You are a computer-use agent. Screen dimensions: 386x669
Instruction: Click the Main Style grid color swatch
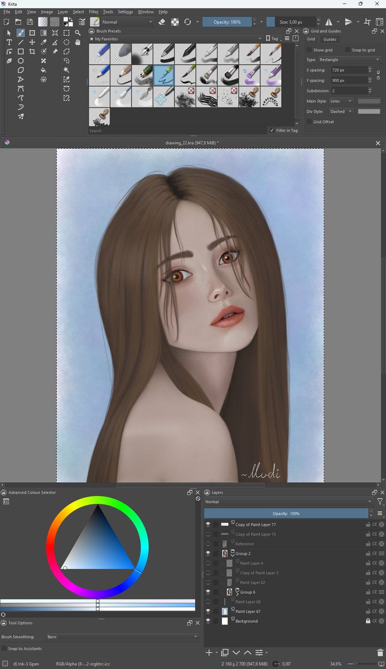click(x=369, y=101)
